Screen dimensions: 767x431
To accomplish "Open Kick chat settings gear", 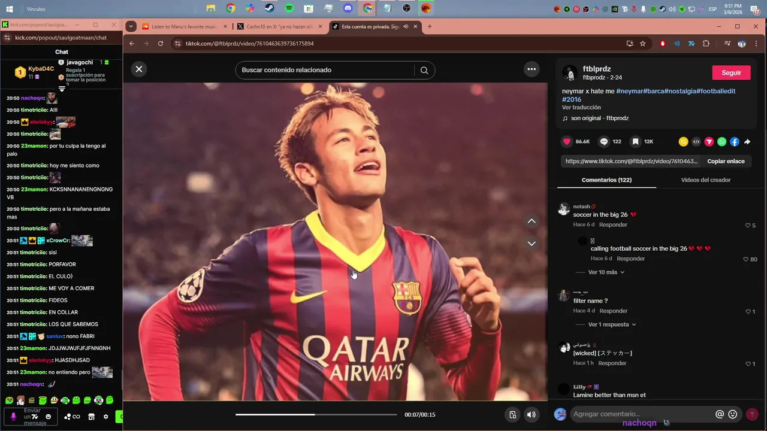I will point(105,417).
